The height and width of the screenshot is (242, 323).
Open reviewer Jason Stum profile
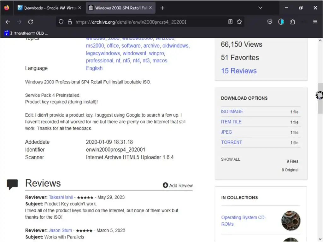[60, 230]
